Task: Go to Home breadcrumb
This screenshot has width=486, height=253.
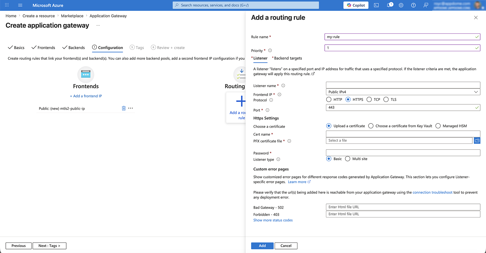Action: 11,16
